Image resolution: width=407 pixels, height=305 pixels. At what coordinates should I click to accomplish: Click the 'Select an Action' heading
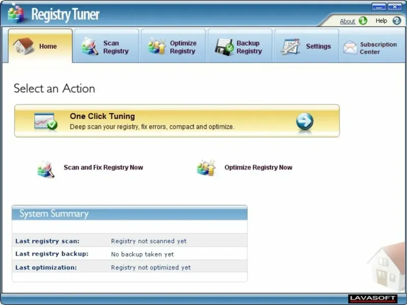(x=54, y=88)
